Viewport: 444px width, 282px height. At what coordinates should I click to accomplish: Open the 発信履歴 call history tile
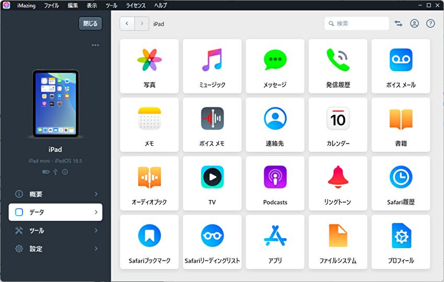[338, 66]
